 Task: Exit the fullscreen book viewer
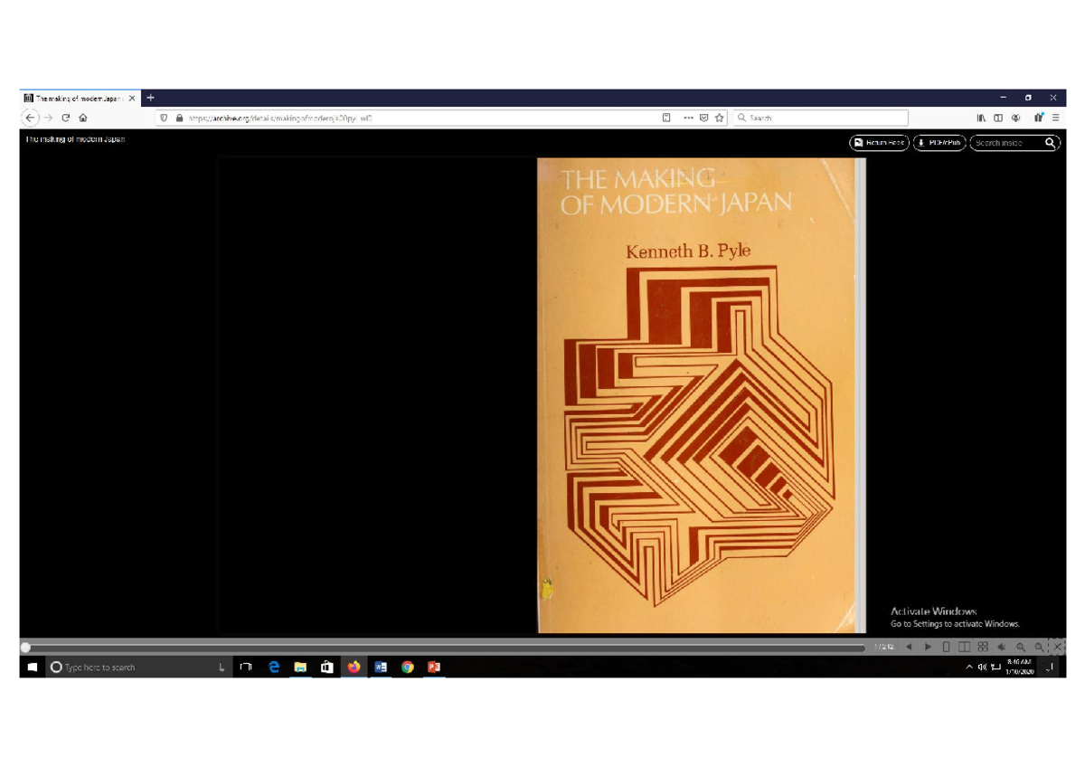coord(1057,647)
